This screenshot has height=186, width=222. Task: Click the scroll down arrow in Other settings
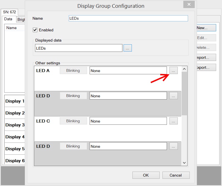point(184,163)
